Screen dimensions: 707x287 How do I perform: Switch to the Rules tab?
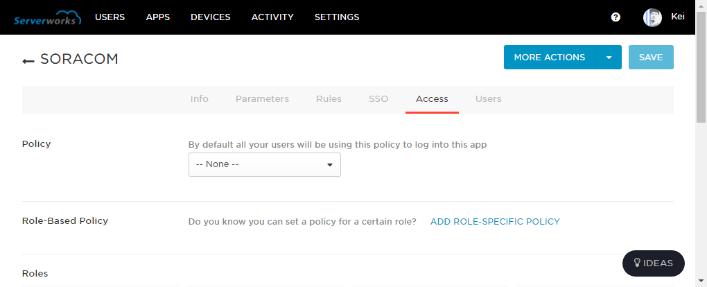pyautogui.click(x=329, y=99)
